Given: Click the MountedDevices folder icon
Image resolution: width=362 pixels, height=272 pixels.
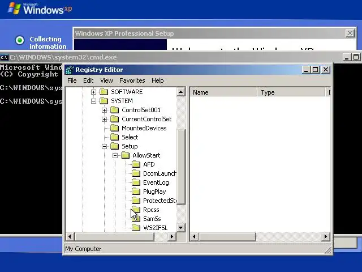Looking at the screenshot, I should click(x=114, y=128).
